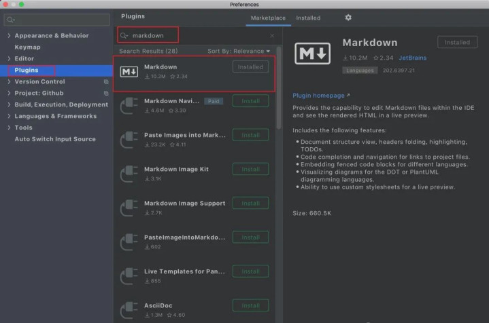Click the large Markdown logo in details pane
The width and height of the screenshot is (489, 323).
312,56
